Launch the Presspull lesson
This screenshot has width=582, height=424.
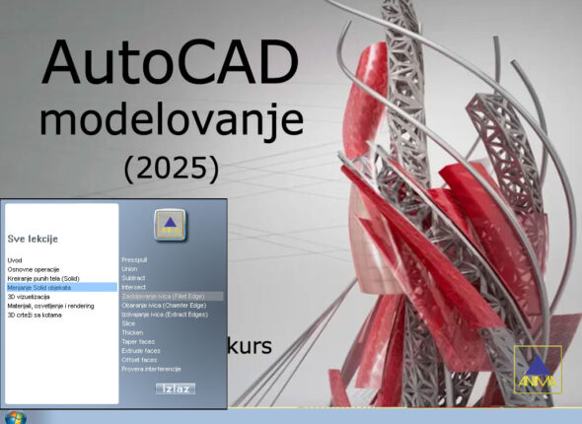134,259
